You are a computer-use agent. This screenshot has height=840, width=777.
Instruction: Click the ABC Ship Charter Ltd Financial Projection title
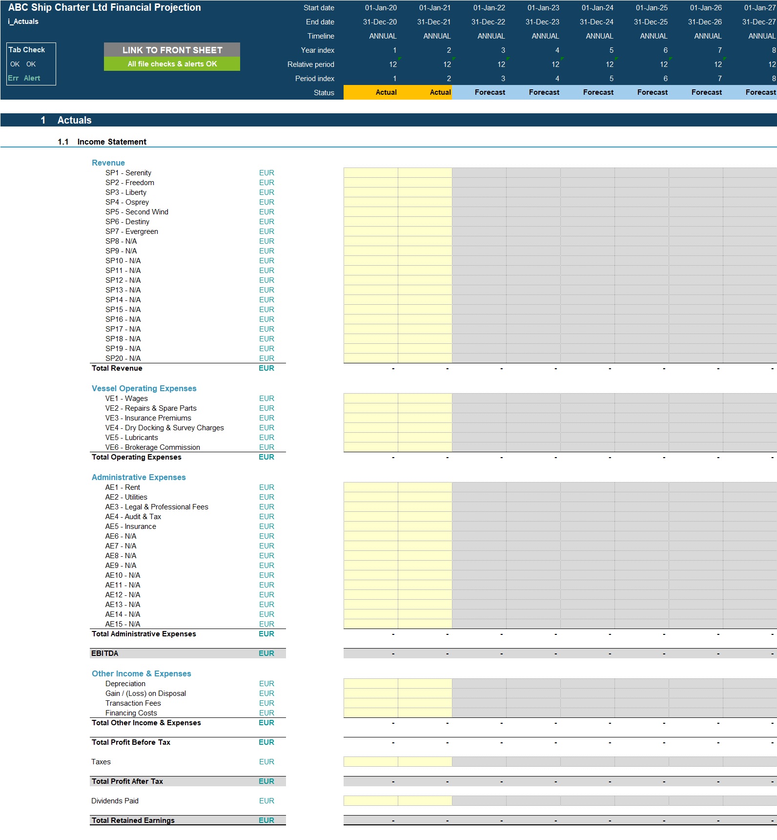coord(104,7)
